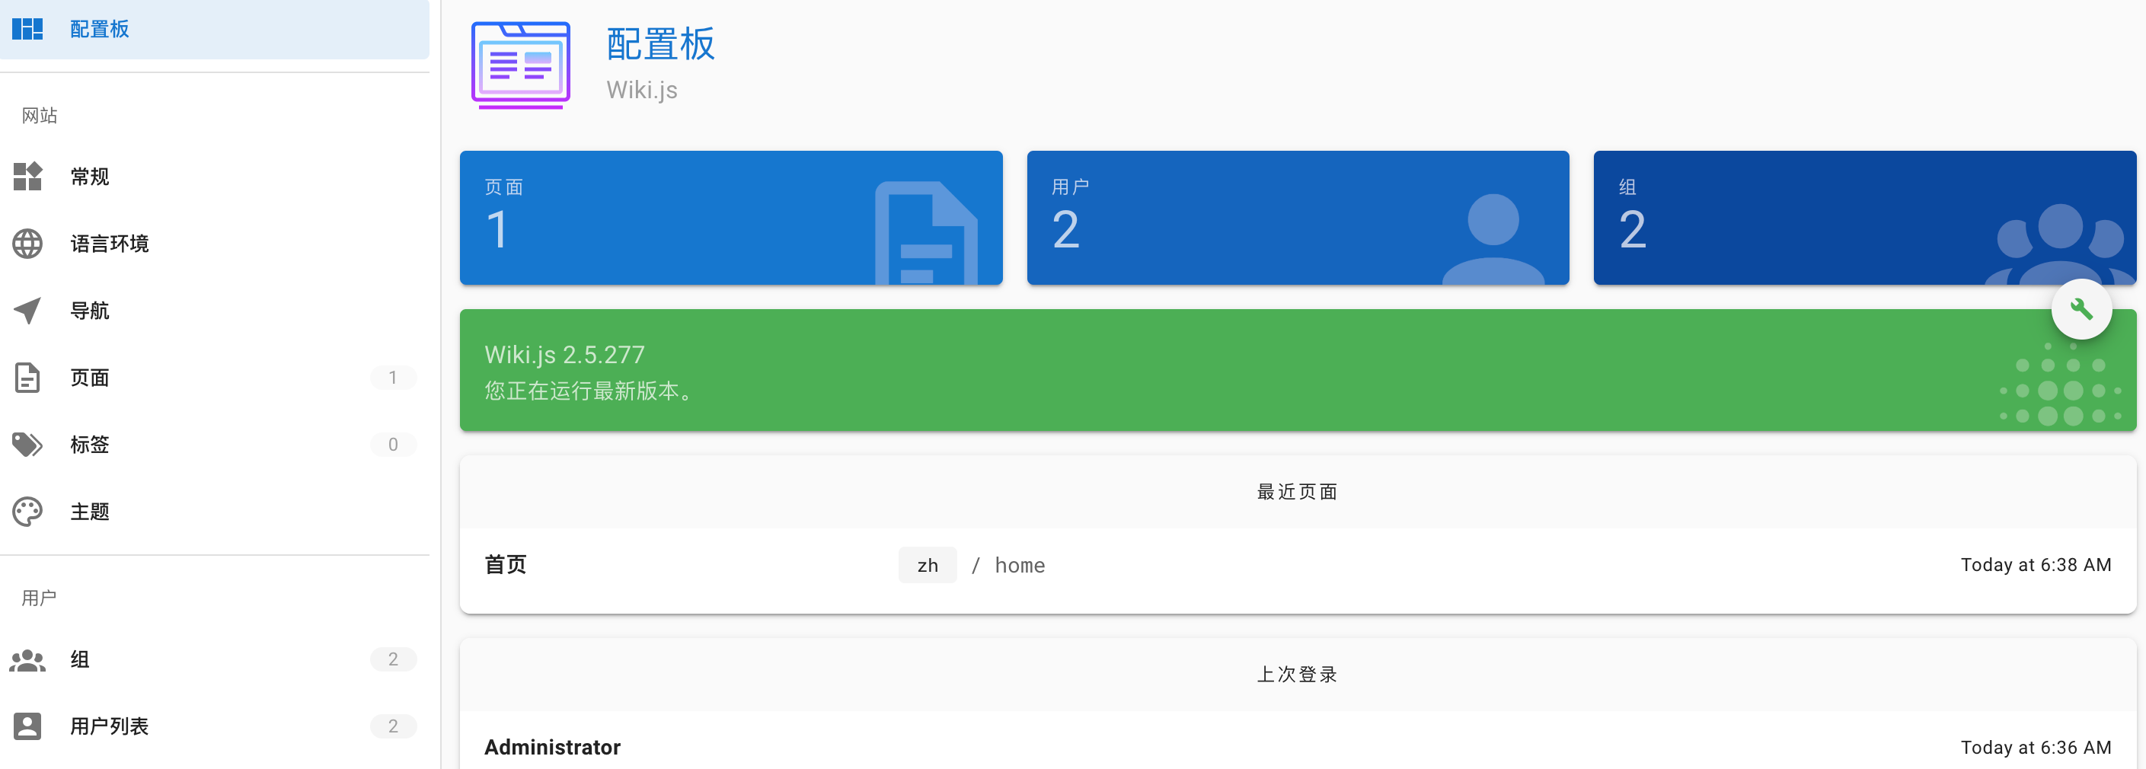Click the 常规 settings grid icon
2146x769 pixels.
tap(27, 177)
